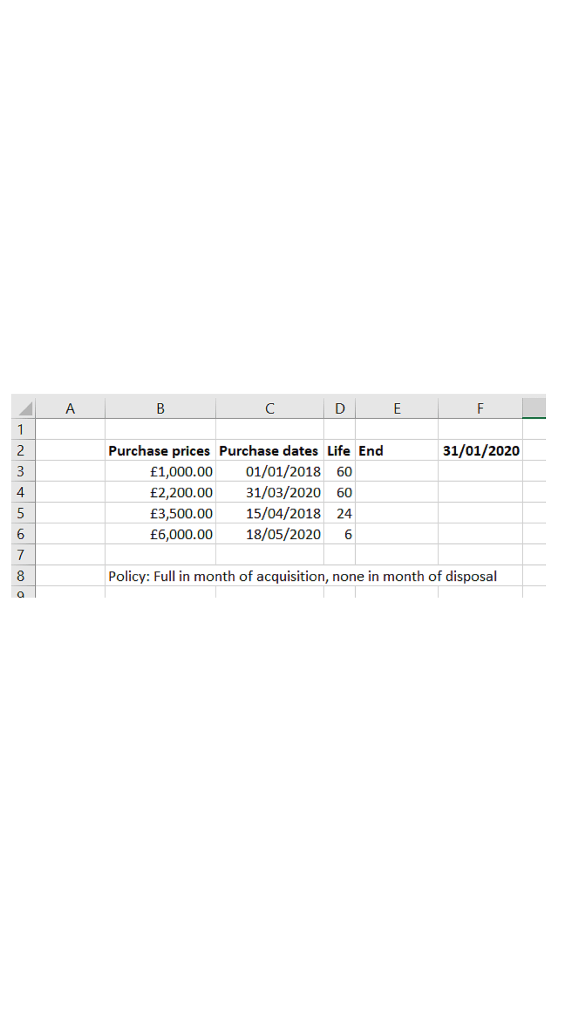
Task: Select row 8 header
Action: coord(21,575)
